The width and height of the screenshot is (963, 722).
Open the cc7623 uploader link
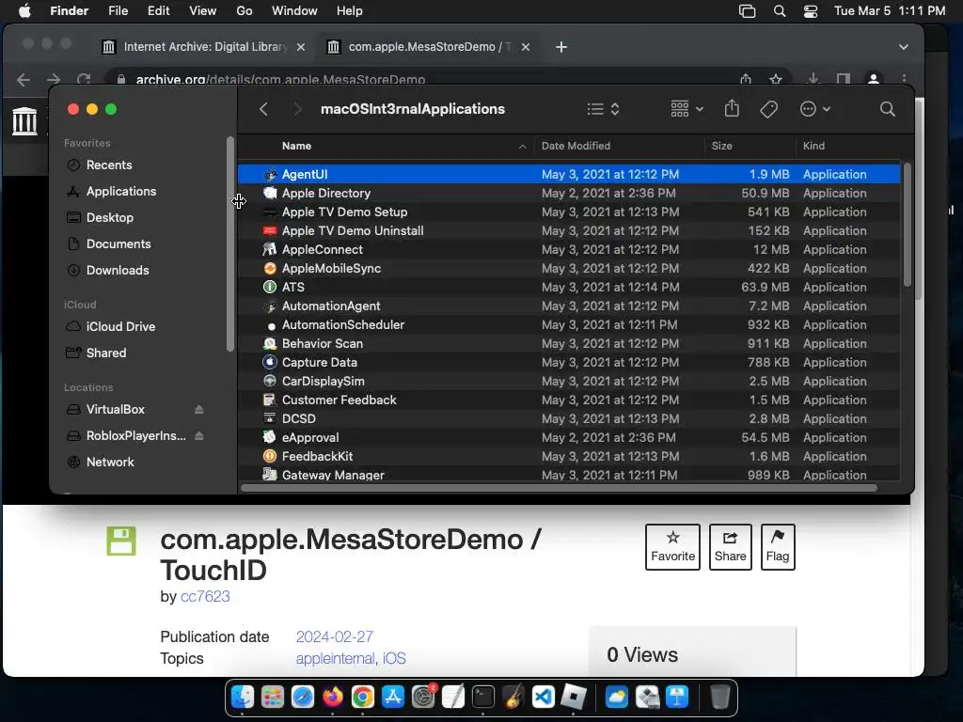pos(205,596)
